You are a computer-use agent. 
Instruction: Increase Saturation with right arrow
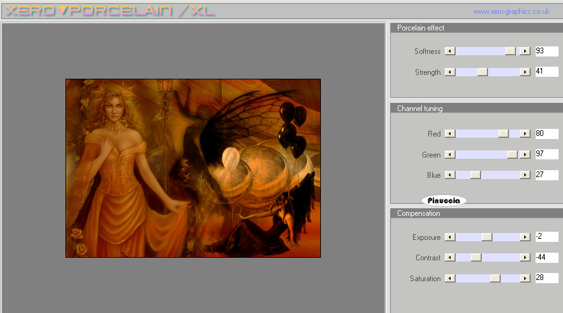pos(525,278)
